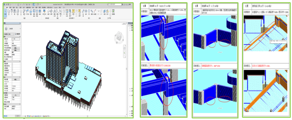Toggle the last checkbox in Graphics section
Viewport: 292px width, 120px height.
(12, 59)
